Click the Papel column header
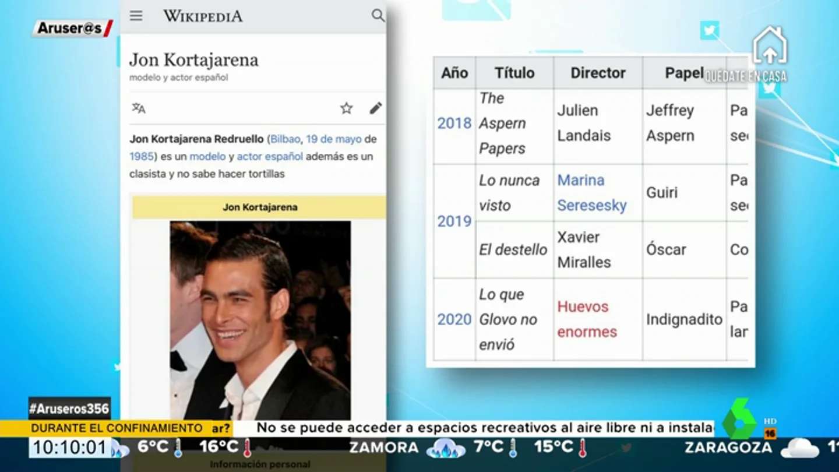Viewport: 839px width, 472px height. click(x=685, y=73)
